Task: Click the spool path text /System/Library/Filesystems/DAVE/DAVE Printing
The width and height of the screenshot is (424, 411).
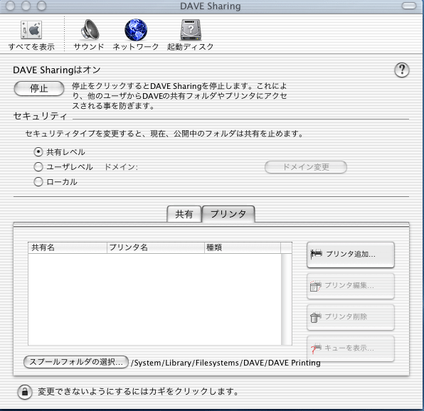Action: coord(226,363)
